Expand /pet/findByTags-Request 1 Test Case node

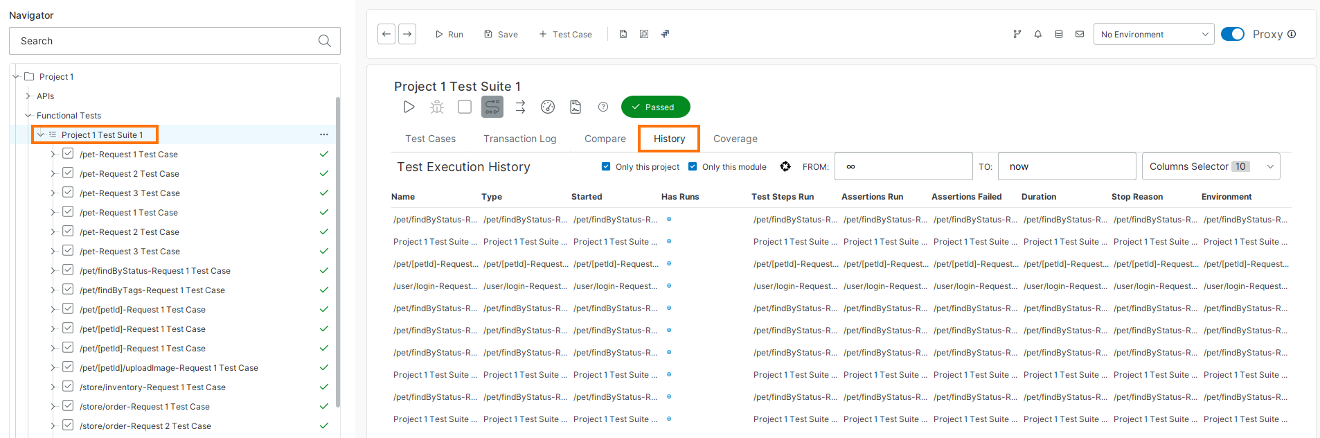53,290
